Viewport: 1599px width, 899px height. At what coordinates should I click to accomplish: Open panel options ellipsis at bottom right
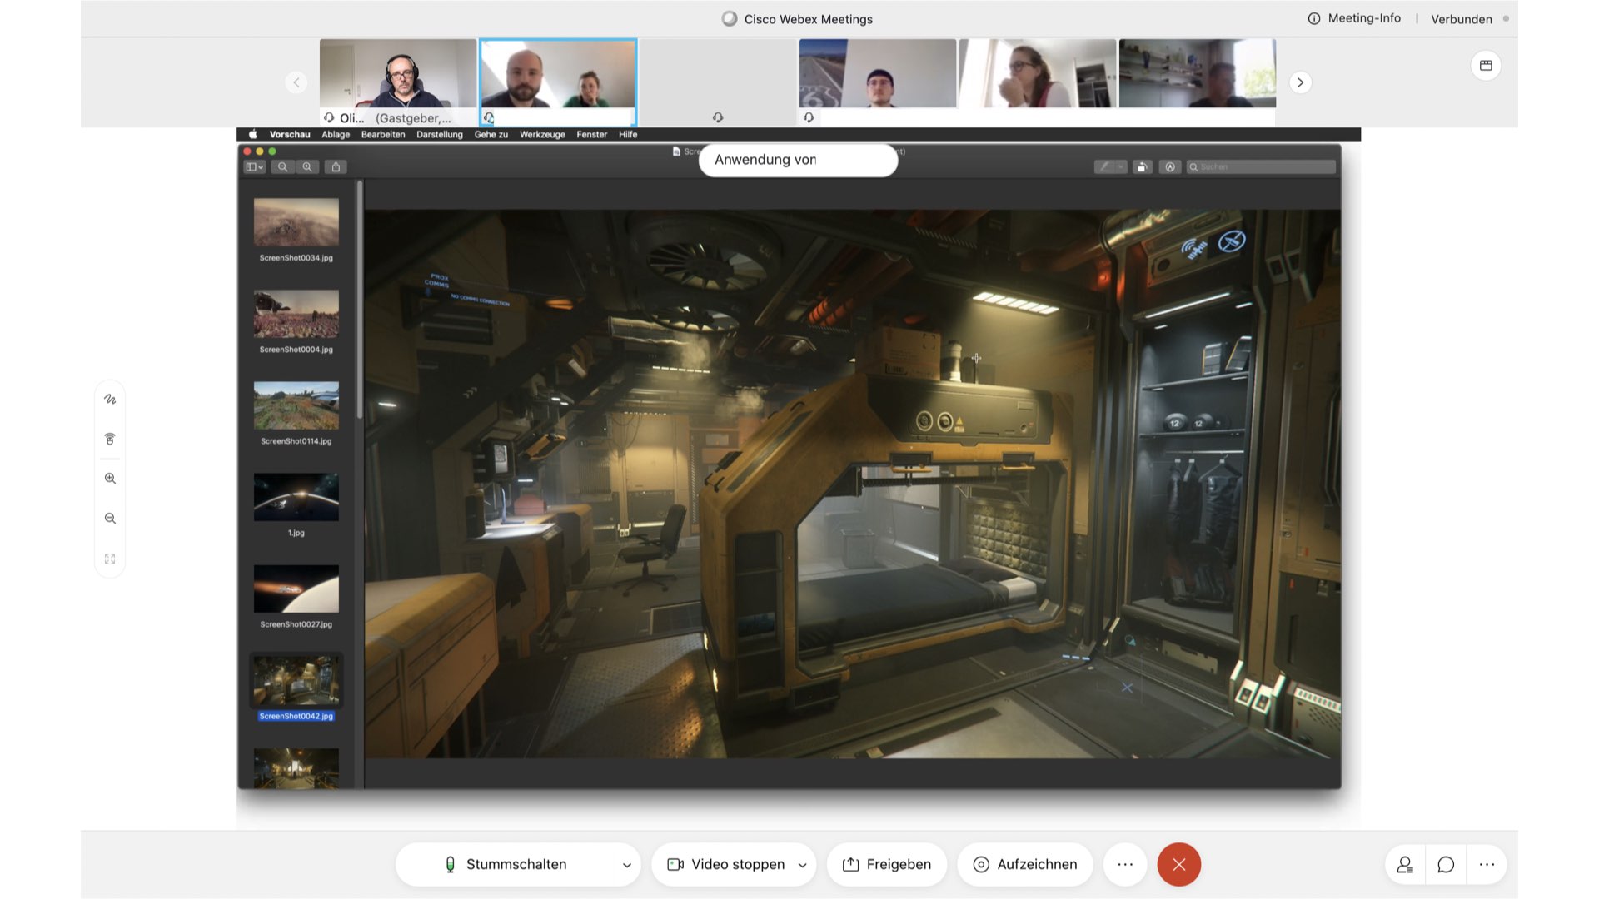click(x=1487, y=865)
